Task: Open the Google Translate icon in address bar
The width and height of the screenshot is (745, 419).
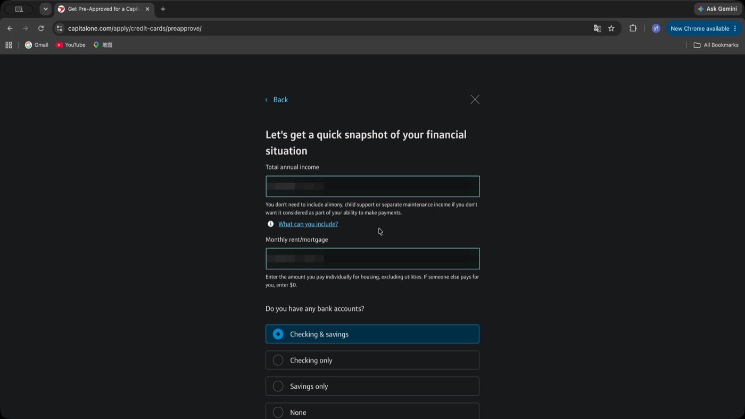Action: click(597, 29)
